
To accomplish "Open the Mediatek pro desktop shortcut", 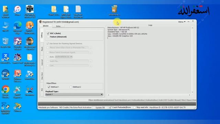I will (x=30, y=44).
